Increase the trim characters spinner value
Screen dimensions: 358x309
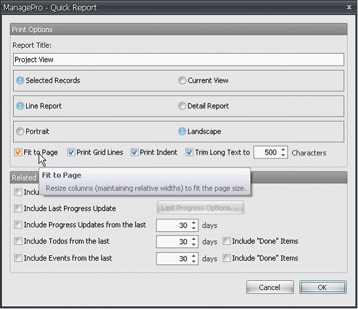tap(283, 149)
